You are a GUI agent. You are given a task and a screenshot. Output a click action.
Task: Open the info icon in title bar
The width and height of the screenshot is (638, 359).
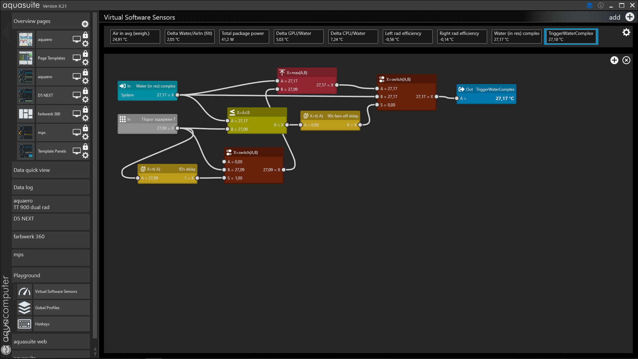pos(601,5)
